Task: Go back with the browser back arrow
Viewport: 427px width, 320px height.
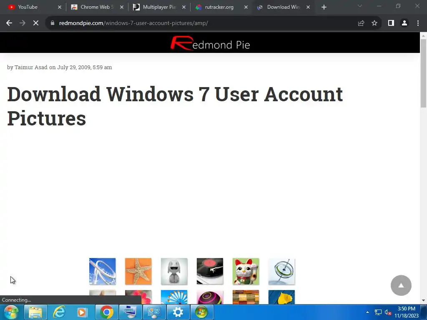Action: pyautogui.click(x=9, y=23)
